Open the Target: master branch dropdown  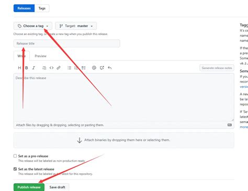[76, 26]
